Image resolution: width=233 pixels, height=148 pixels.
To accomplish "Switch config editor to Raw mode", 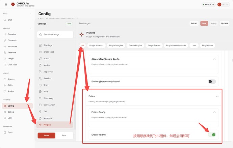I will pyautogui.click(x=64, y=135).
